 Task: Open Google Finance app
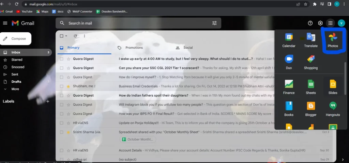[289, 87]
